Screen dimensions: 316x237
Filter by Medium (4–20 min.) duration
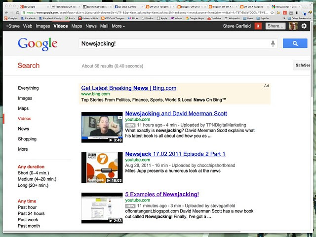point(37,179)
